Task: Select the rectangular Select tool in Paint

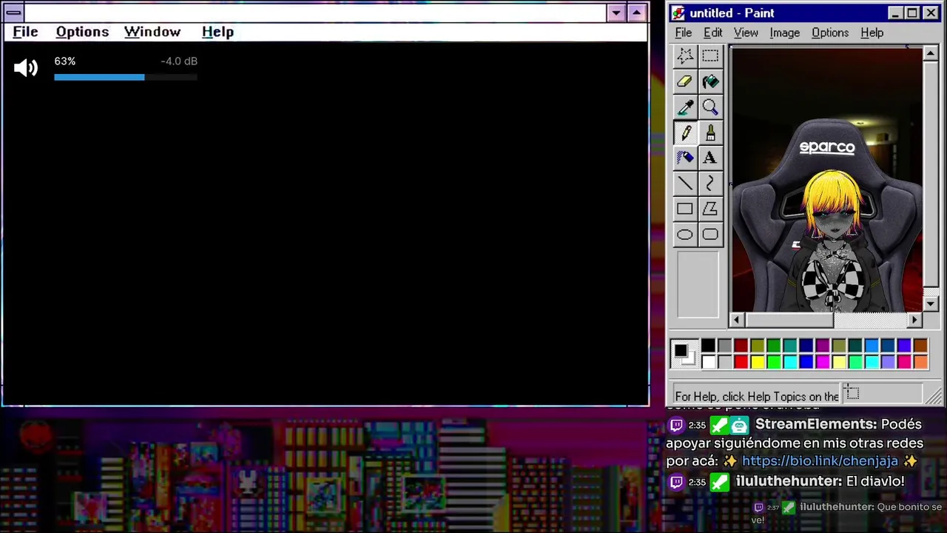Action: click(x=710, y=56)
